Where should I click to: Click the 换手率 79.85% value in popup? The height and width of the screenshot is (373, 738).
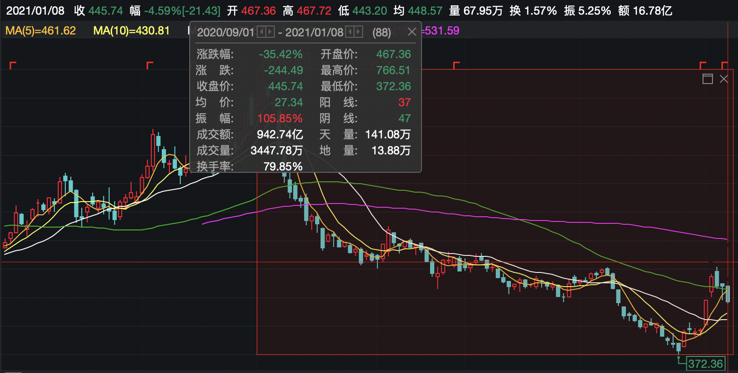[x=283, y=167]
